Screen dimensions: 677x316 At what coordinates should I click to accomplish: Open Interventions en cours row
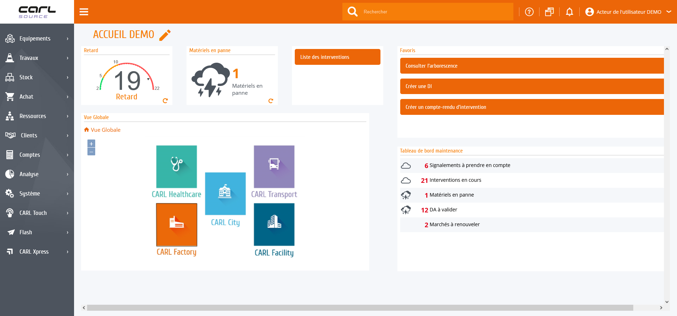(532, 180)
